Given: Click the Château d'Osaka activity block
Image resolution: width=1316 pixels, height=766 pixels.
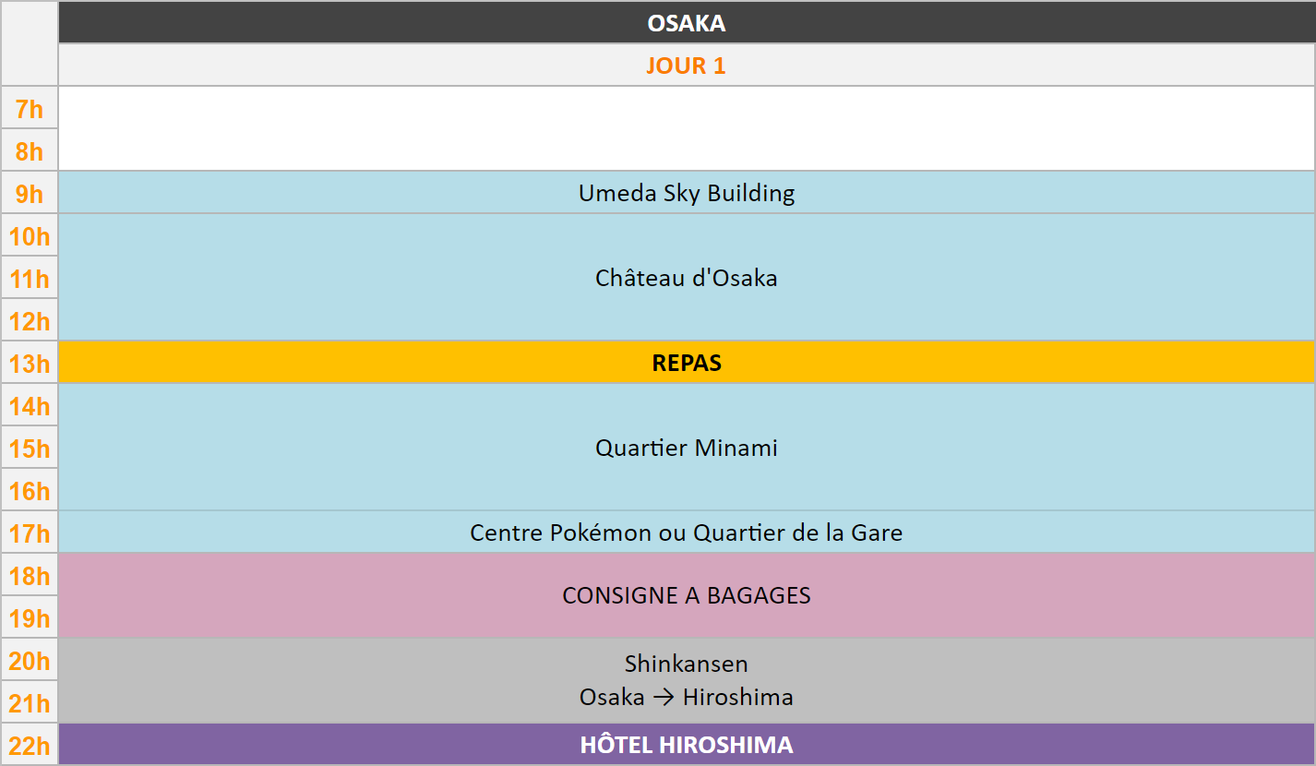Looking at the screenshot, I should pos(686,278).
